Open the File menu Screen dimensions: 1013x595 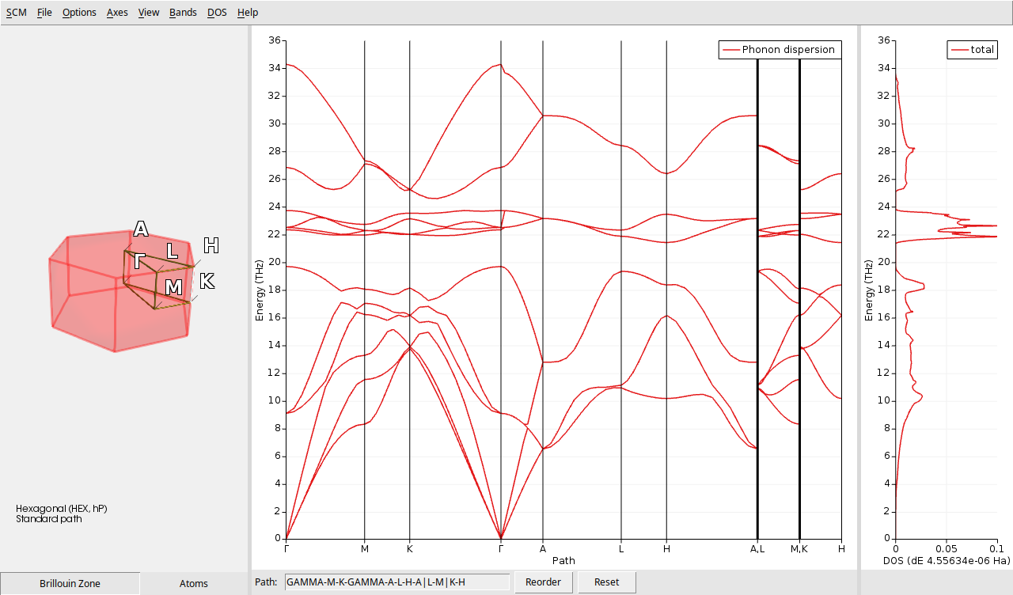point(44,13)
